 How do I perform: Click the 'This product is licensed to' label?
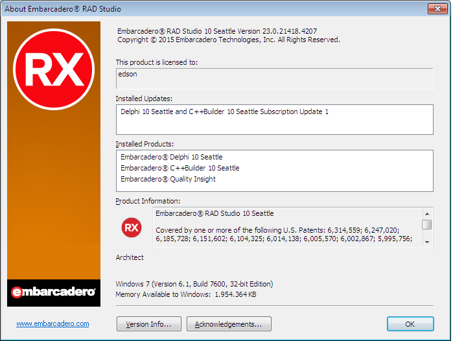(157, 62)
